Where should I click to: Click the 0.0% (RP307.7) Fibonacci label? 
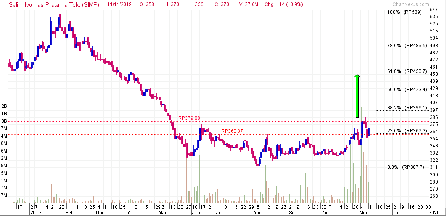point(405,167)
